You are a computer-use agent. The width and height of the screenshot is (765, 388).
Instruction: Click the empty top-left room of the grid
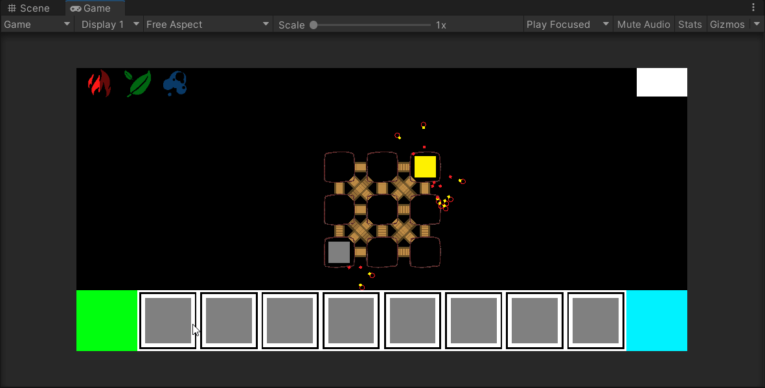339,167
